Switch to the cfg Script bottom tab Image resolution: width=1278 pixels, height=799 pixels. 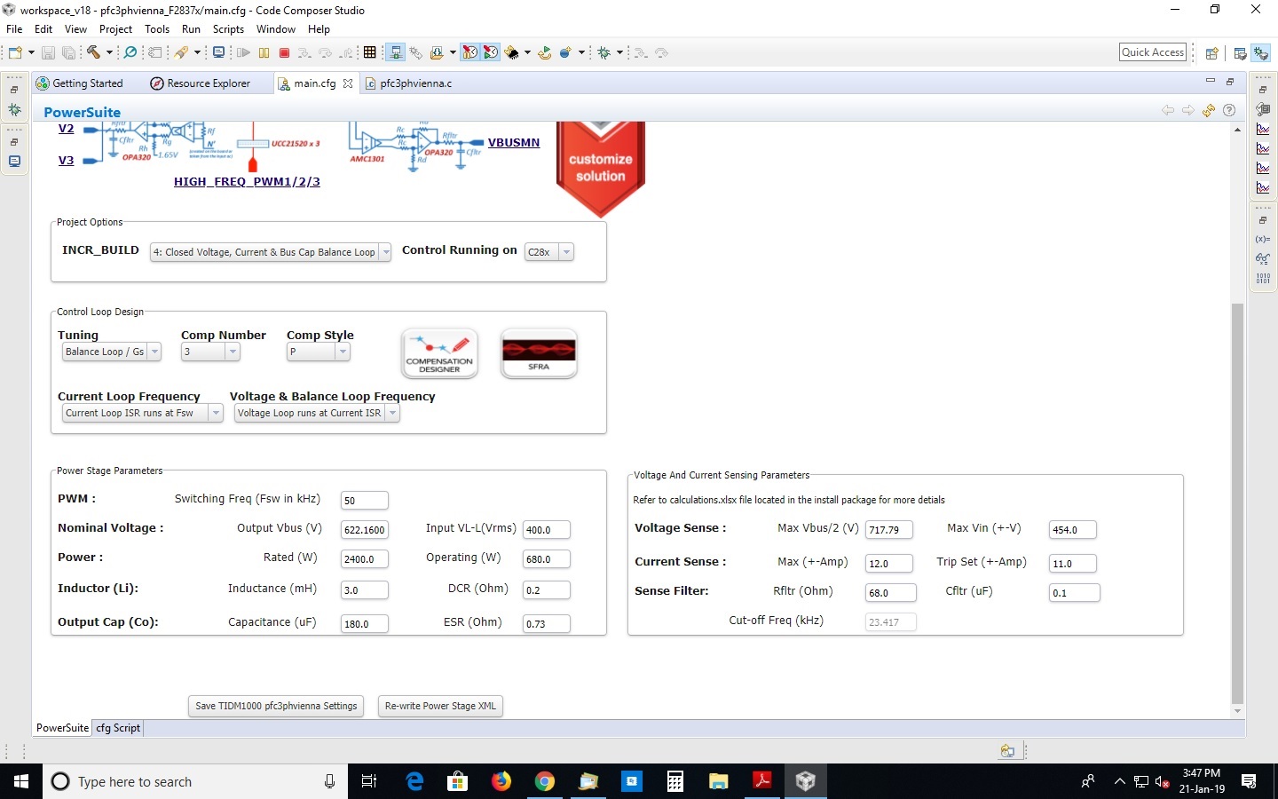(x=118, y=728)
